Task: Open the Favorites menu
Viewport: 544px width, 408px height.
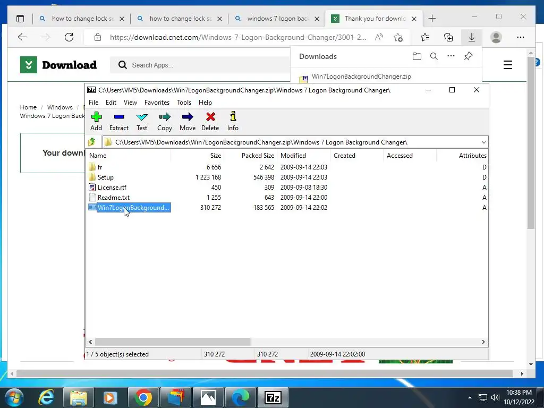Action: [157, 103]
